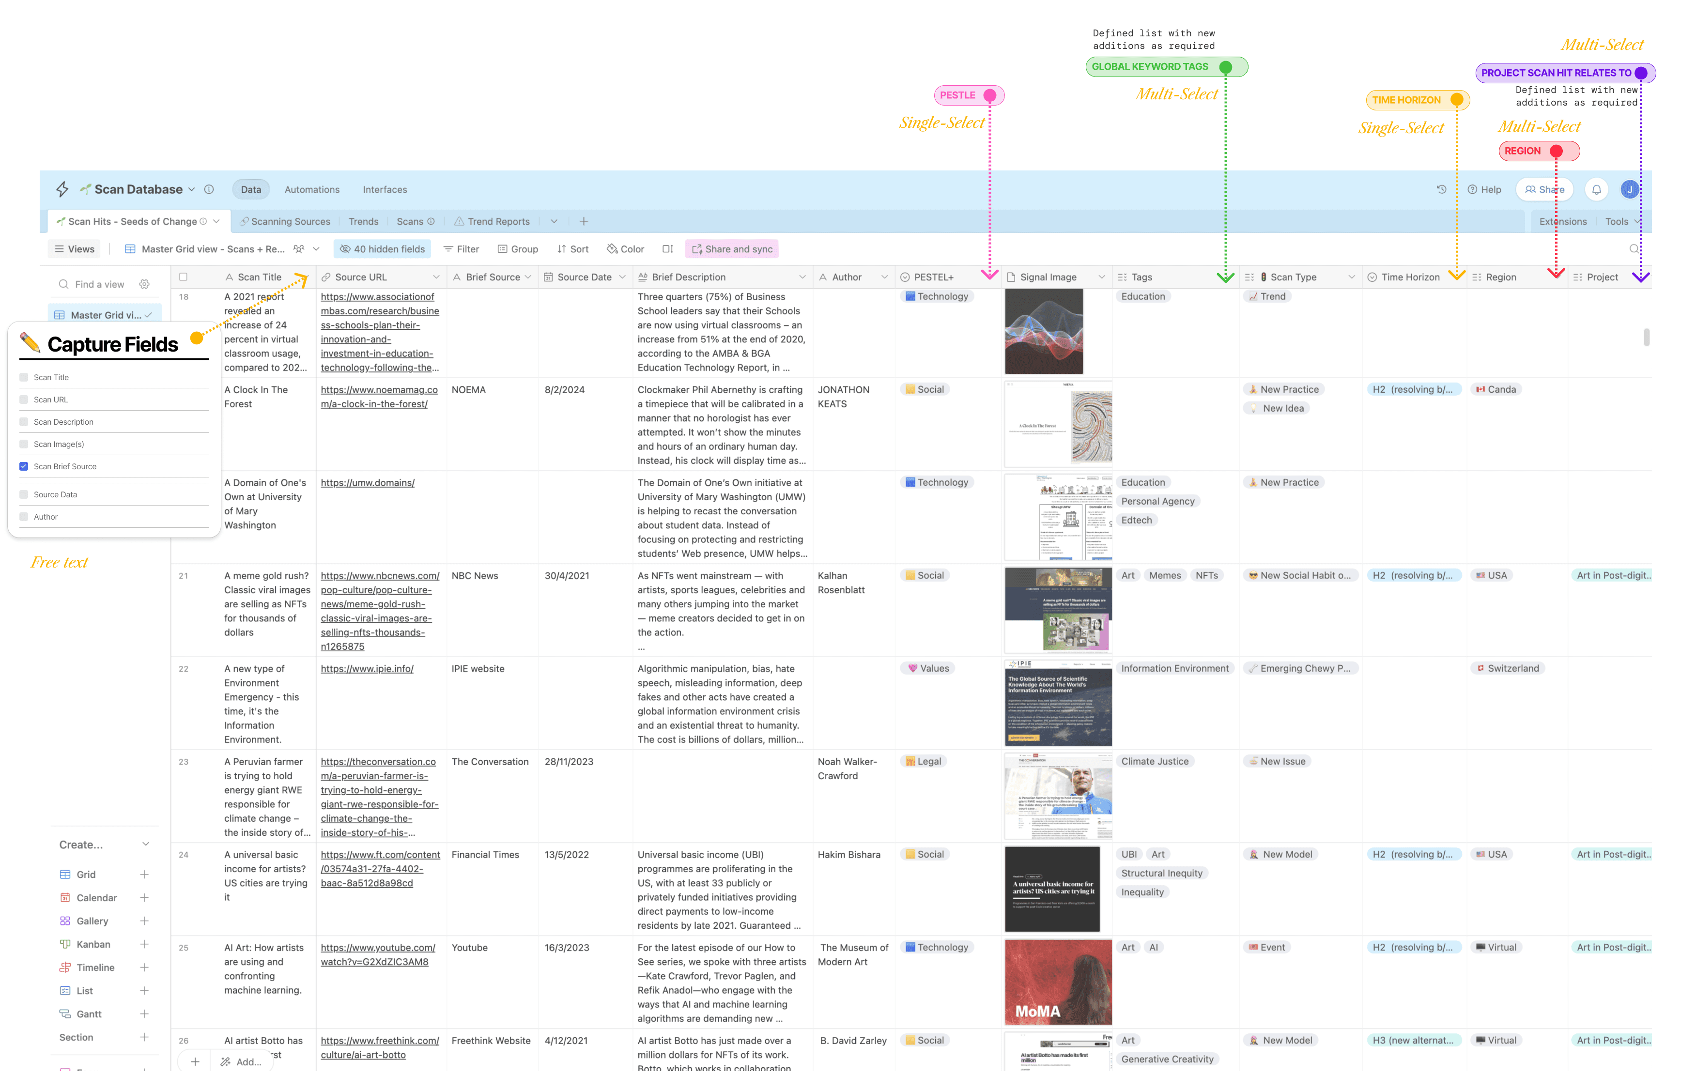Image resolution: width=1696 pixels, height=1075 pixels.
Task: Open the umw.domains URL link
Action: (368, 483)
